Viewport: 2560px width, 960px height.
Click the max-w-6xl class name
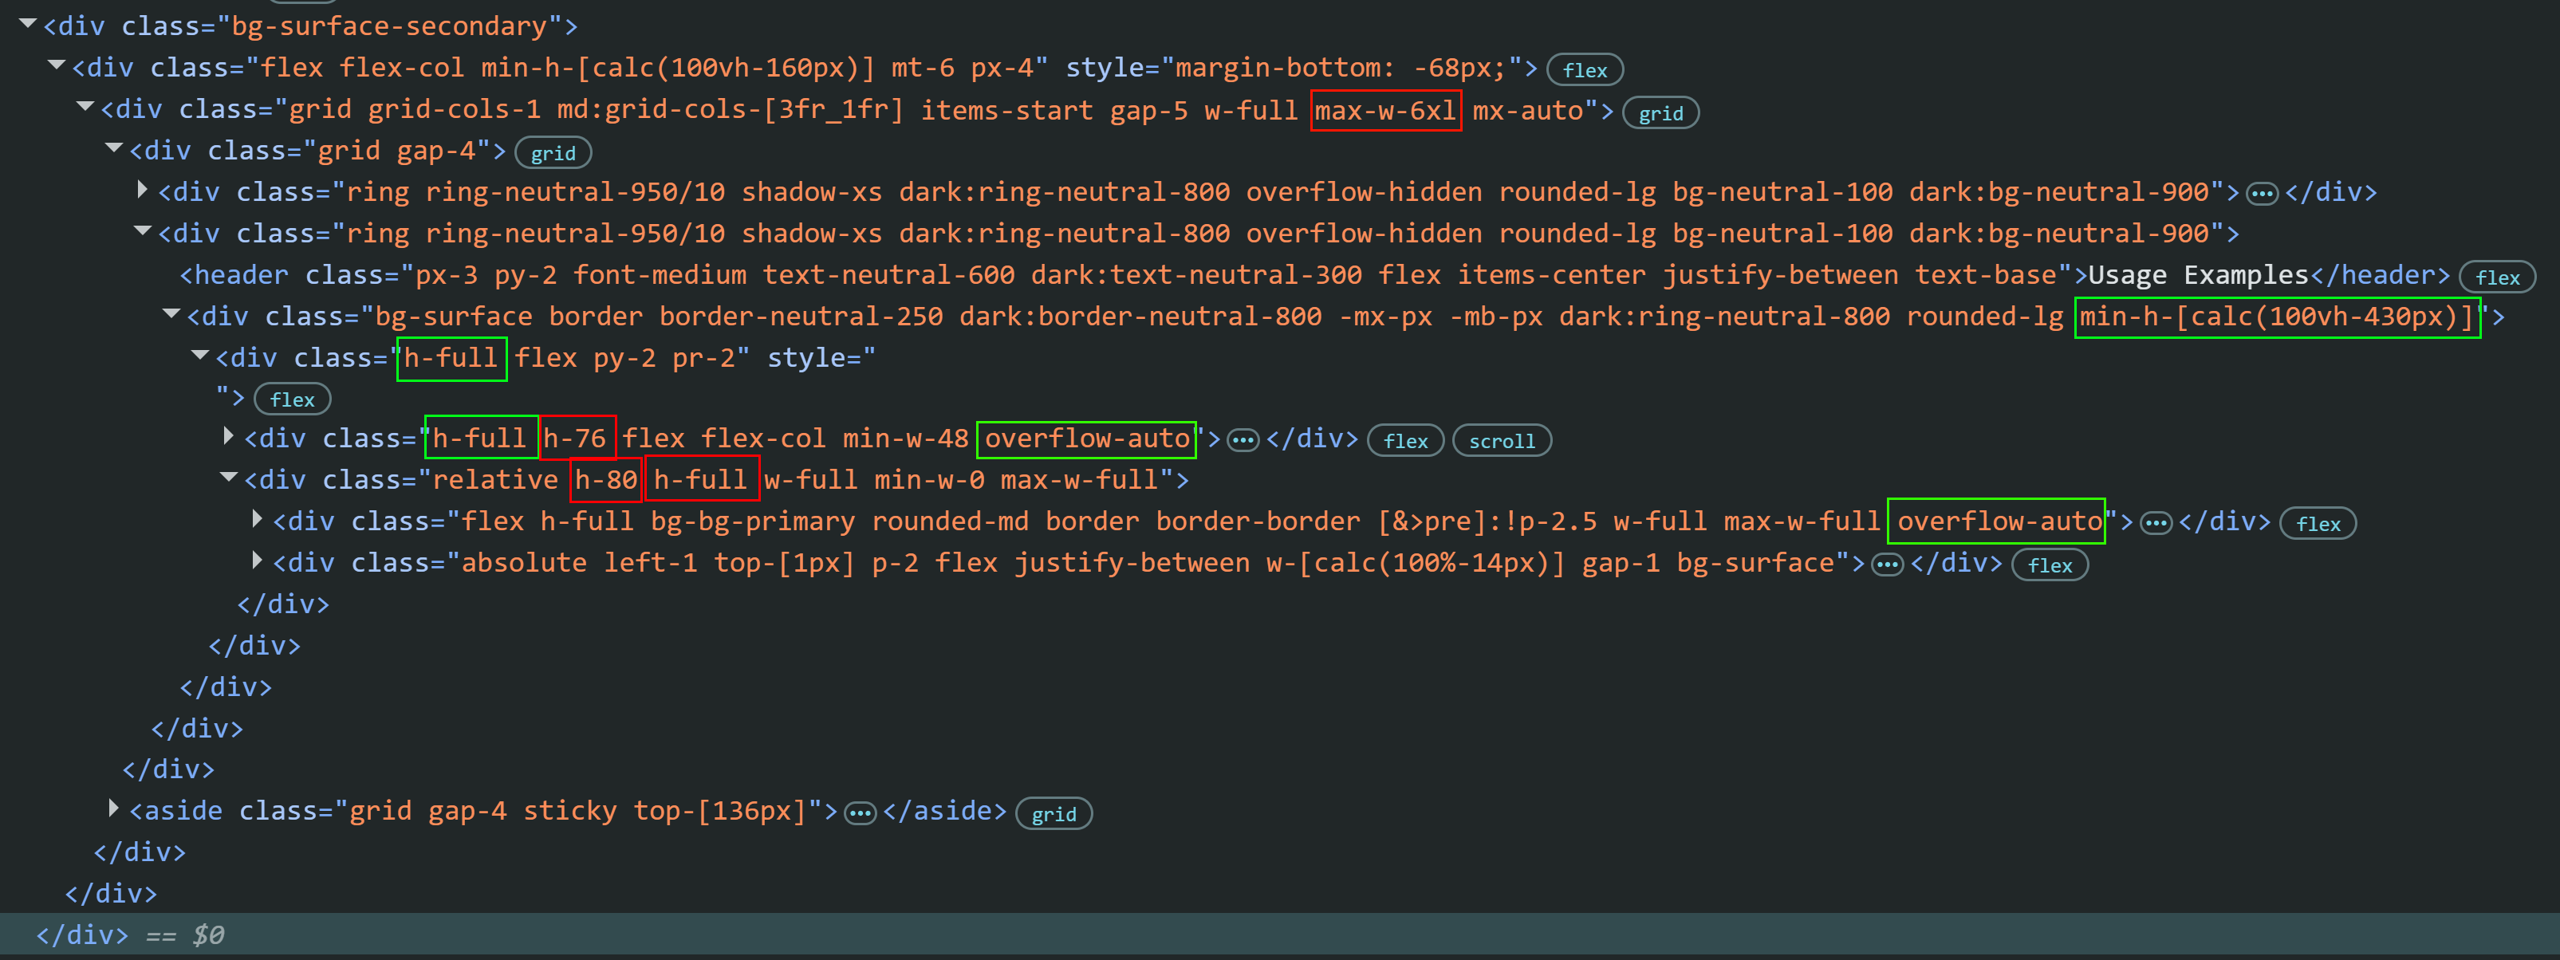pos(1385,110)
